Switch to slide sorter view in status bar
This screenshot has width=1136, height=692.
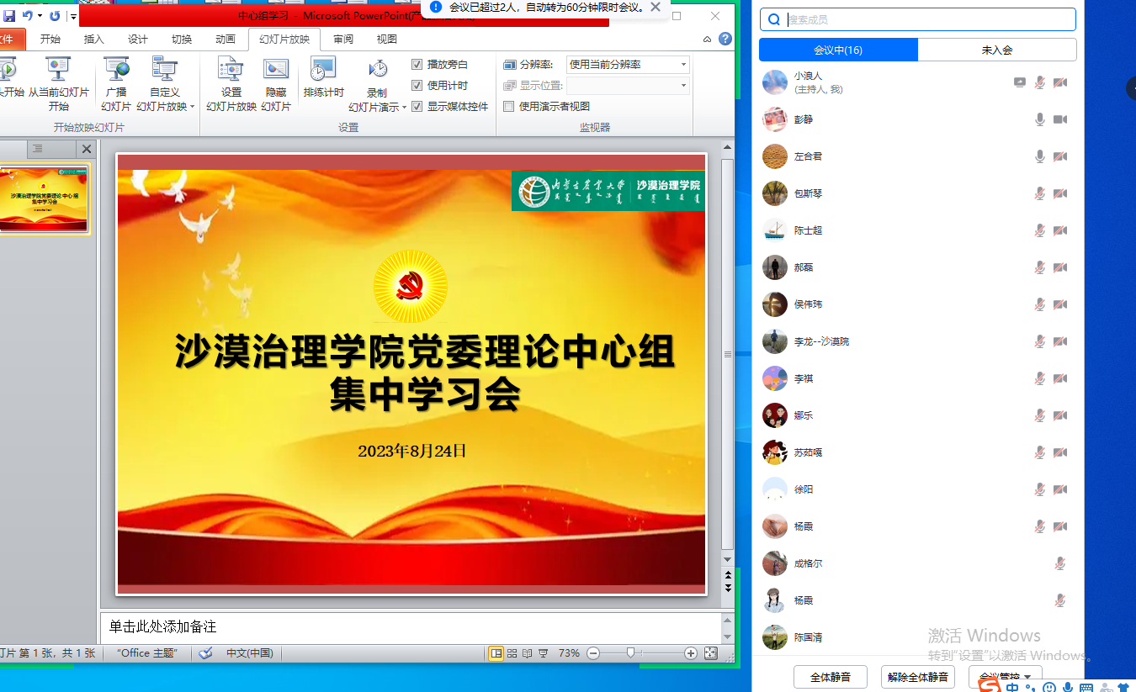512,653
